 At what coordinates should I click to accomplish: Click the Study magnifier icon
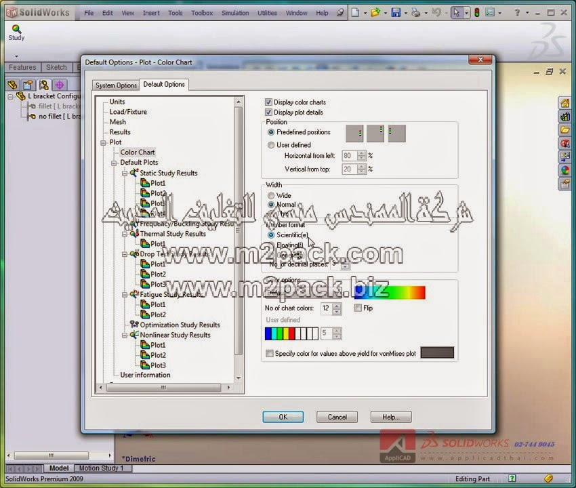16,29
